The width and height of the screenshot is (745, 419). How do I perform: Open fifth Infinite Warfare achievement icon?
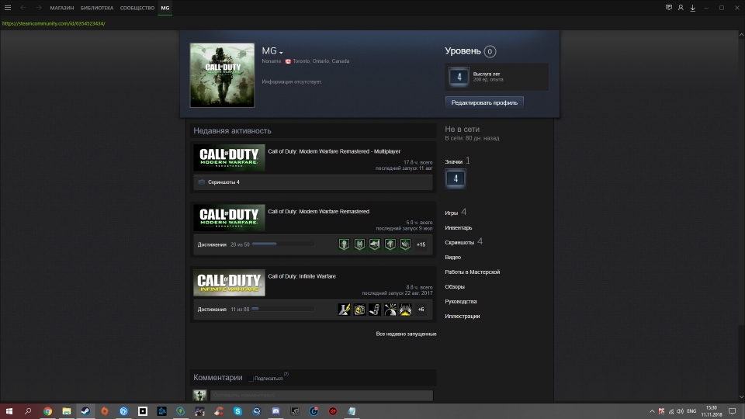click(x=405, y=310)
